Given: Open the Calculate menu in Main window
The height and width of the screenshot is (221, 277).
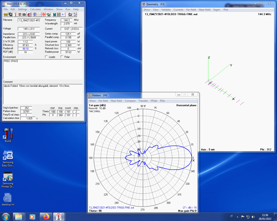Looking at the screenshot, I should (x=35, y=9).
